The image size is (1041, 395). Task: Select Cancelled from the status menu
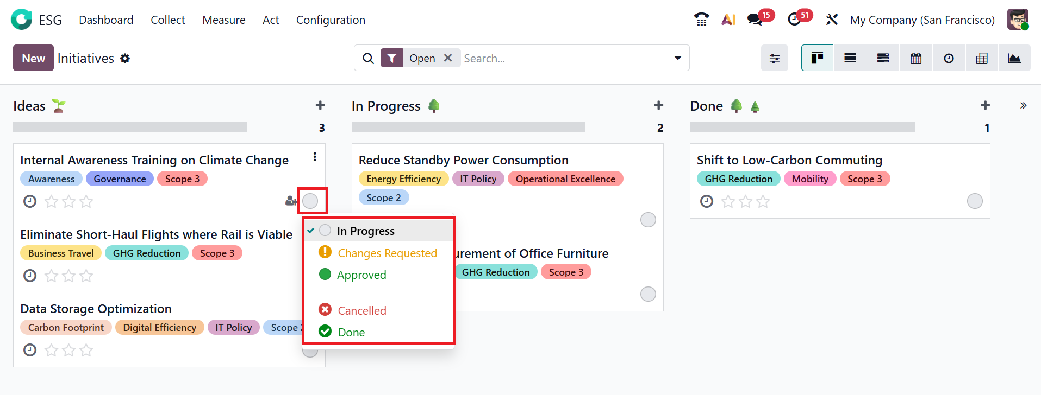[x=361, y=310]
